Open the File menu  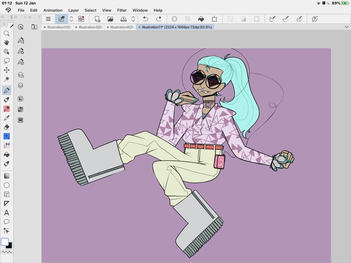pyautogui.click(x=21, y=10)
